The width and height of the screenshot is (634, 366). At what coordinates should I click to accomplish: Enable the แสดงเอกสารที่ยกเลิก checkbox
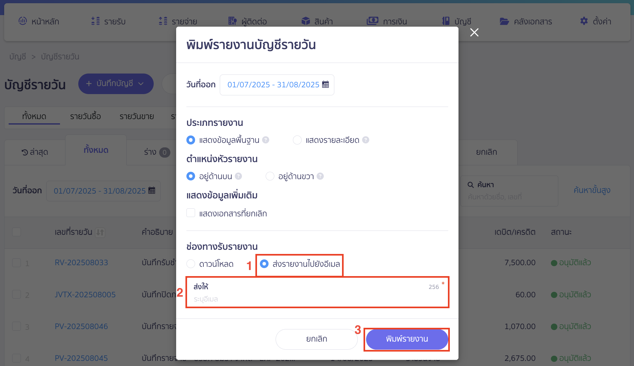click(x=191, y=213)
